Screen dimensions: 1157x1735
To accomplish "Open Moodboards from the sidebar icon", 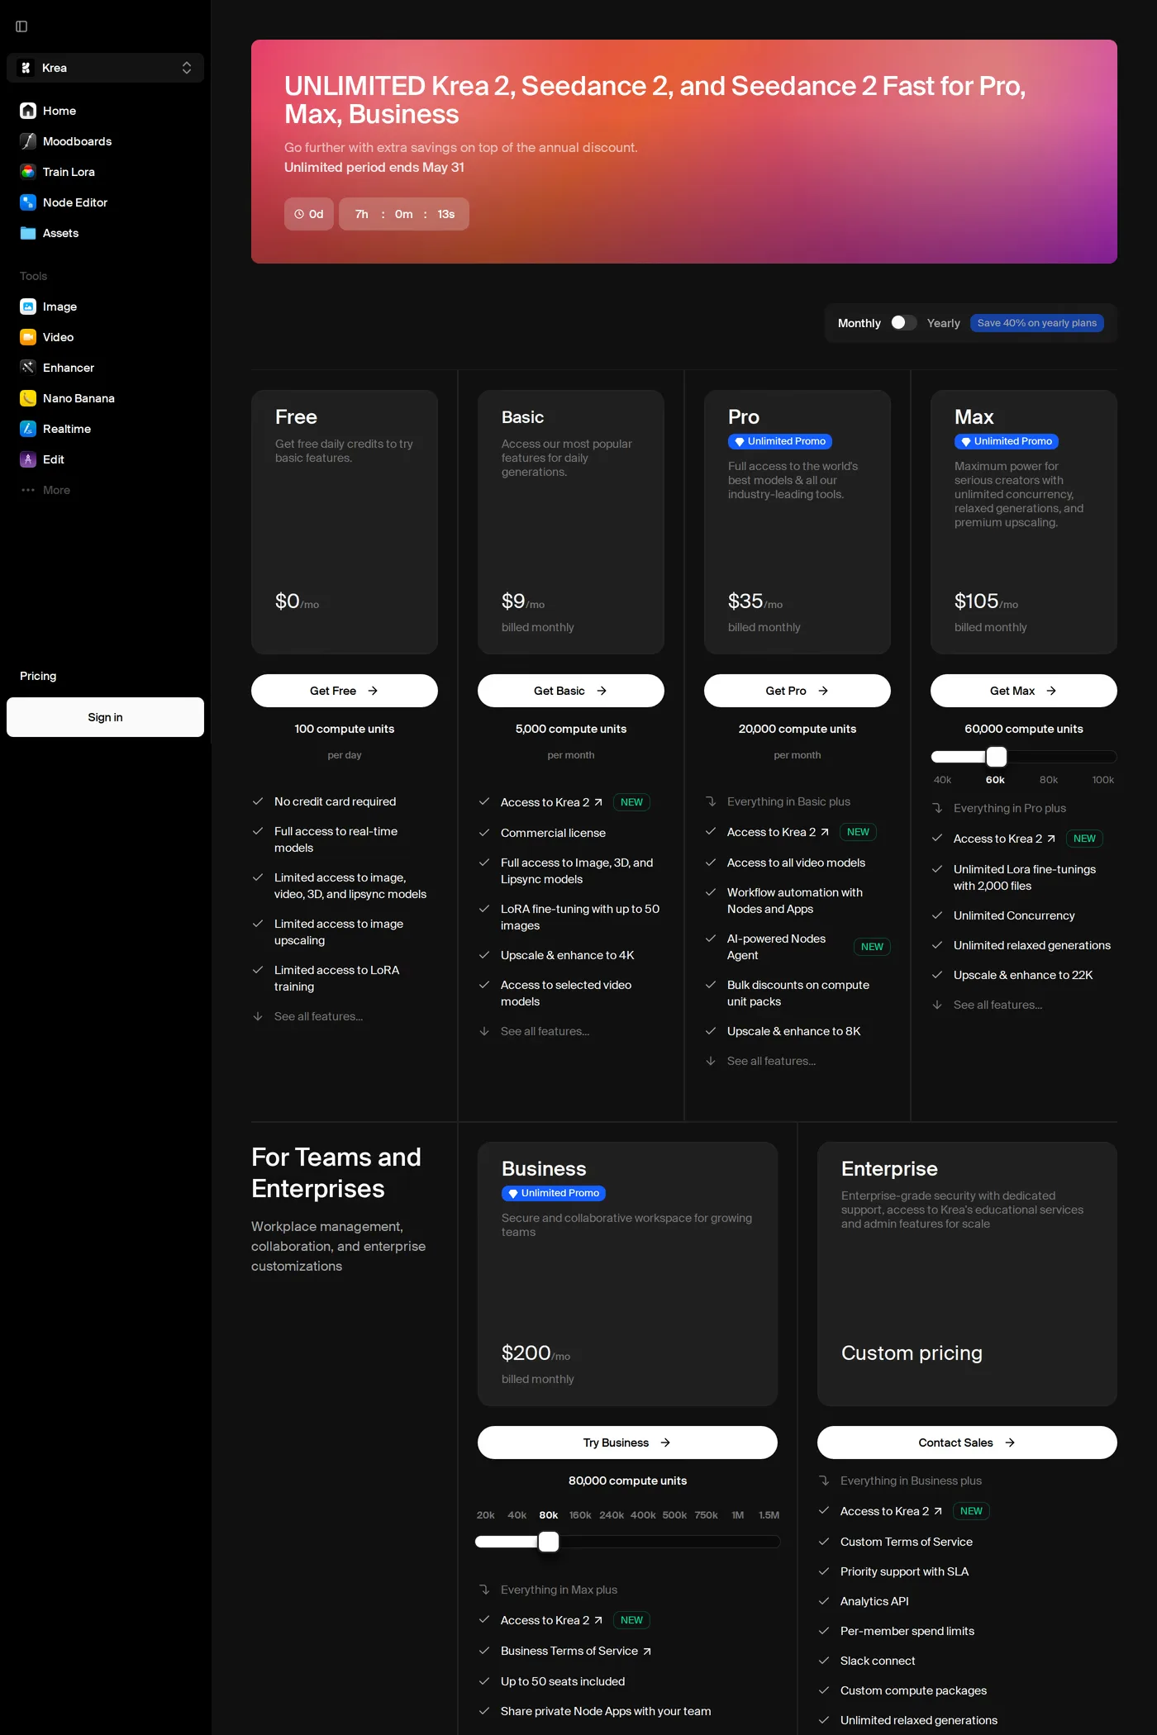I will click(28, 141).
